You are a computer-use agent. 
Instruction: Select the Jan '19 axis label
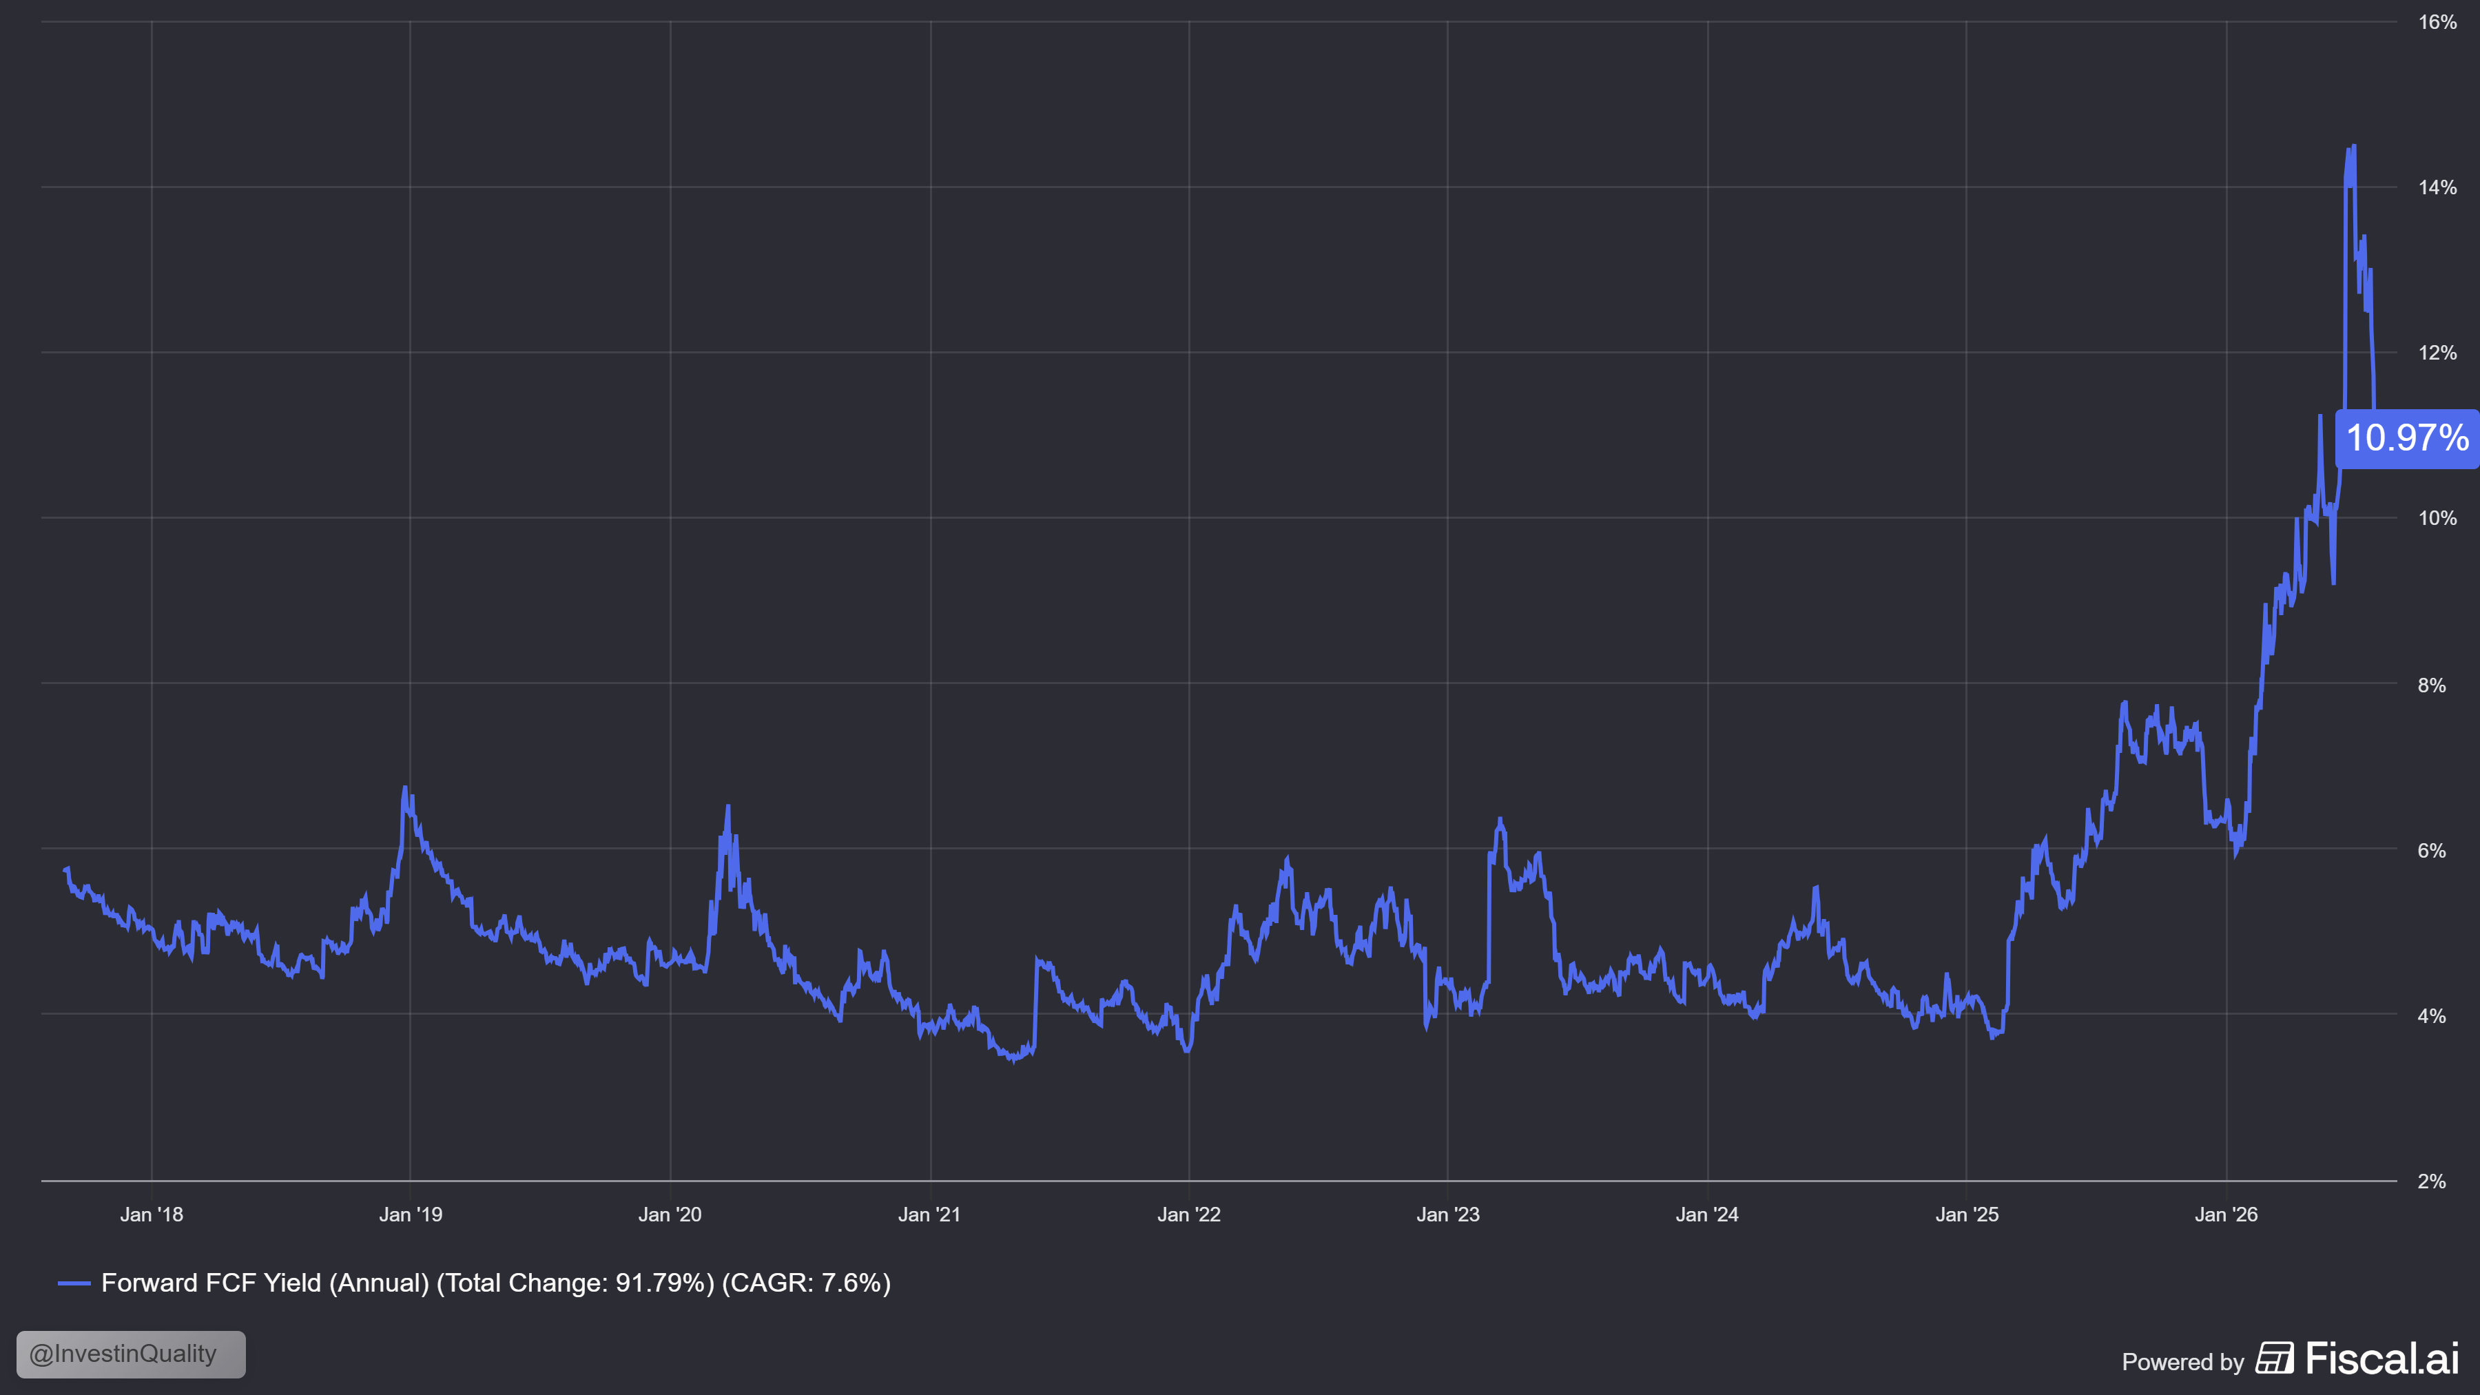(x=411, y=1215)
